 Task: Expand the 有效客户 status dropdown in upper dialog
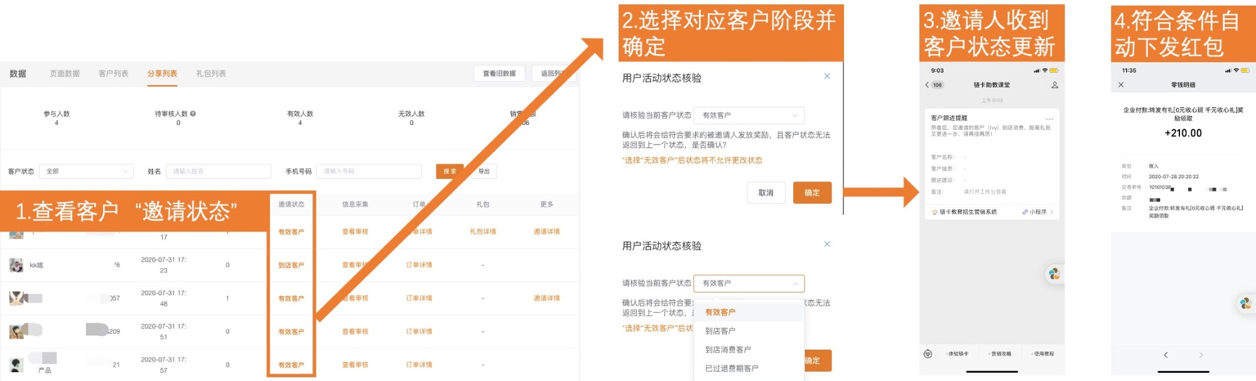(x=749, y=115)
